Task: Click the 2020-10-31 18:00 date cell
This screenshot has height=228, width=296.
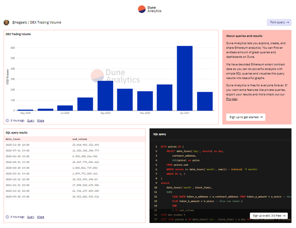Action: 17,179
